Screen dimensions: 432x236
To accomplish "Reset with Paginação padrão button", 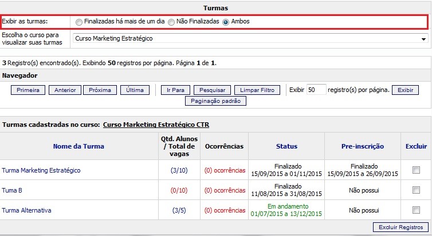I will coord(215,101).
